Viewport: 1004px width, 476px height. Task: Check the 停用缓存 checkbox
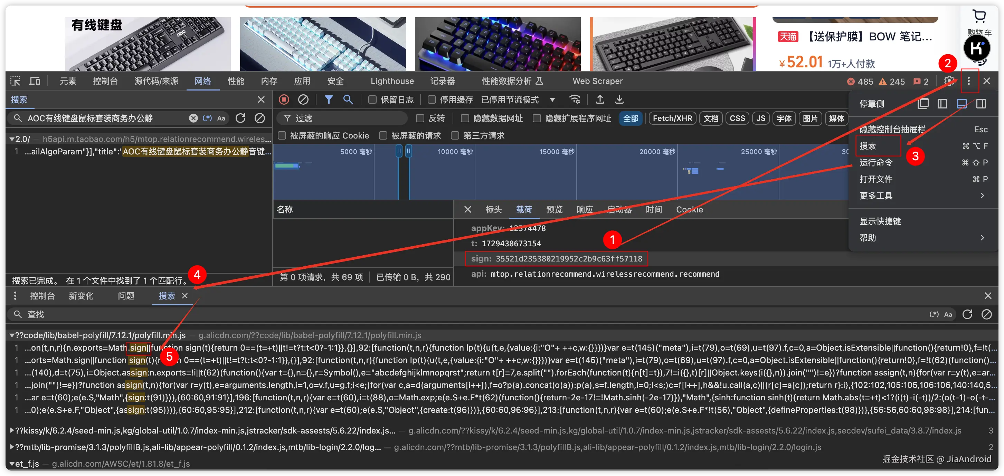(432, 100)
